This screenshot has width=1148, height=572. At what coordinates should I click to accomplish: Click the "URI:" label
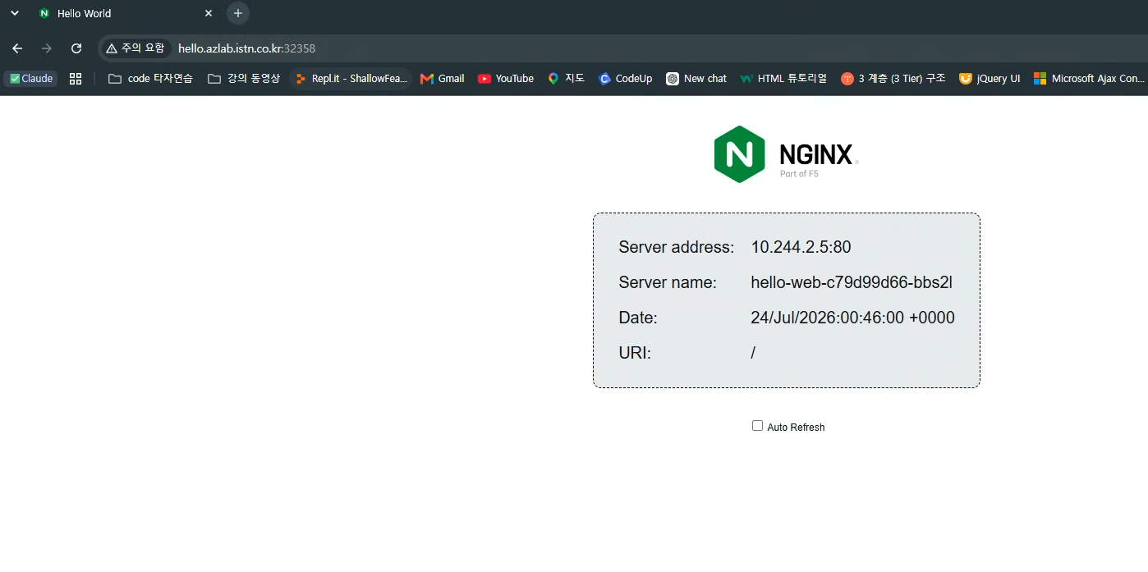tap(635, 353)
